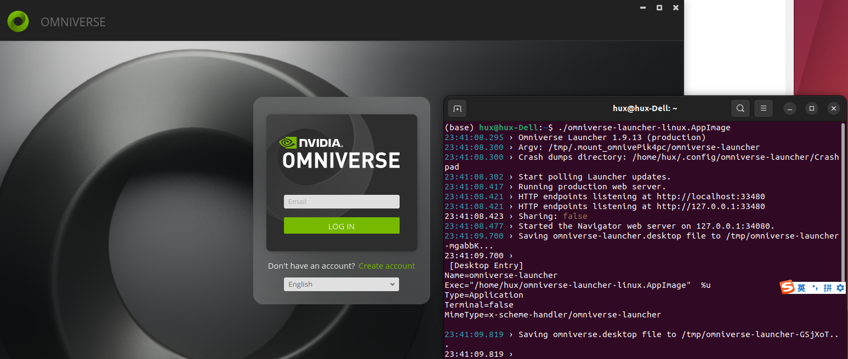Click the terminal title hux@hux-Dell: ~
This screenshot has height=359, width=848.
[x=645, y=108]
